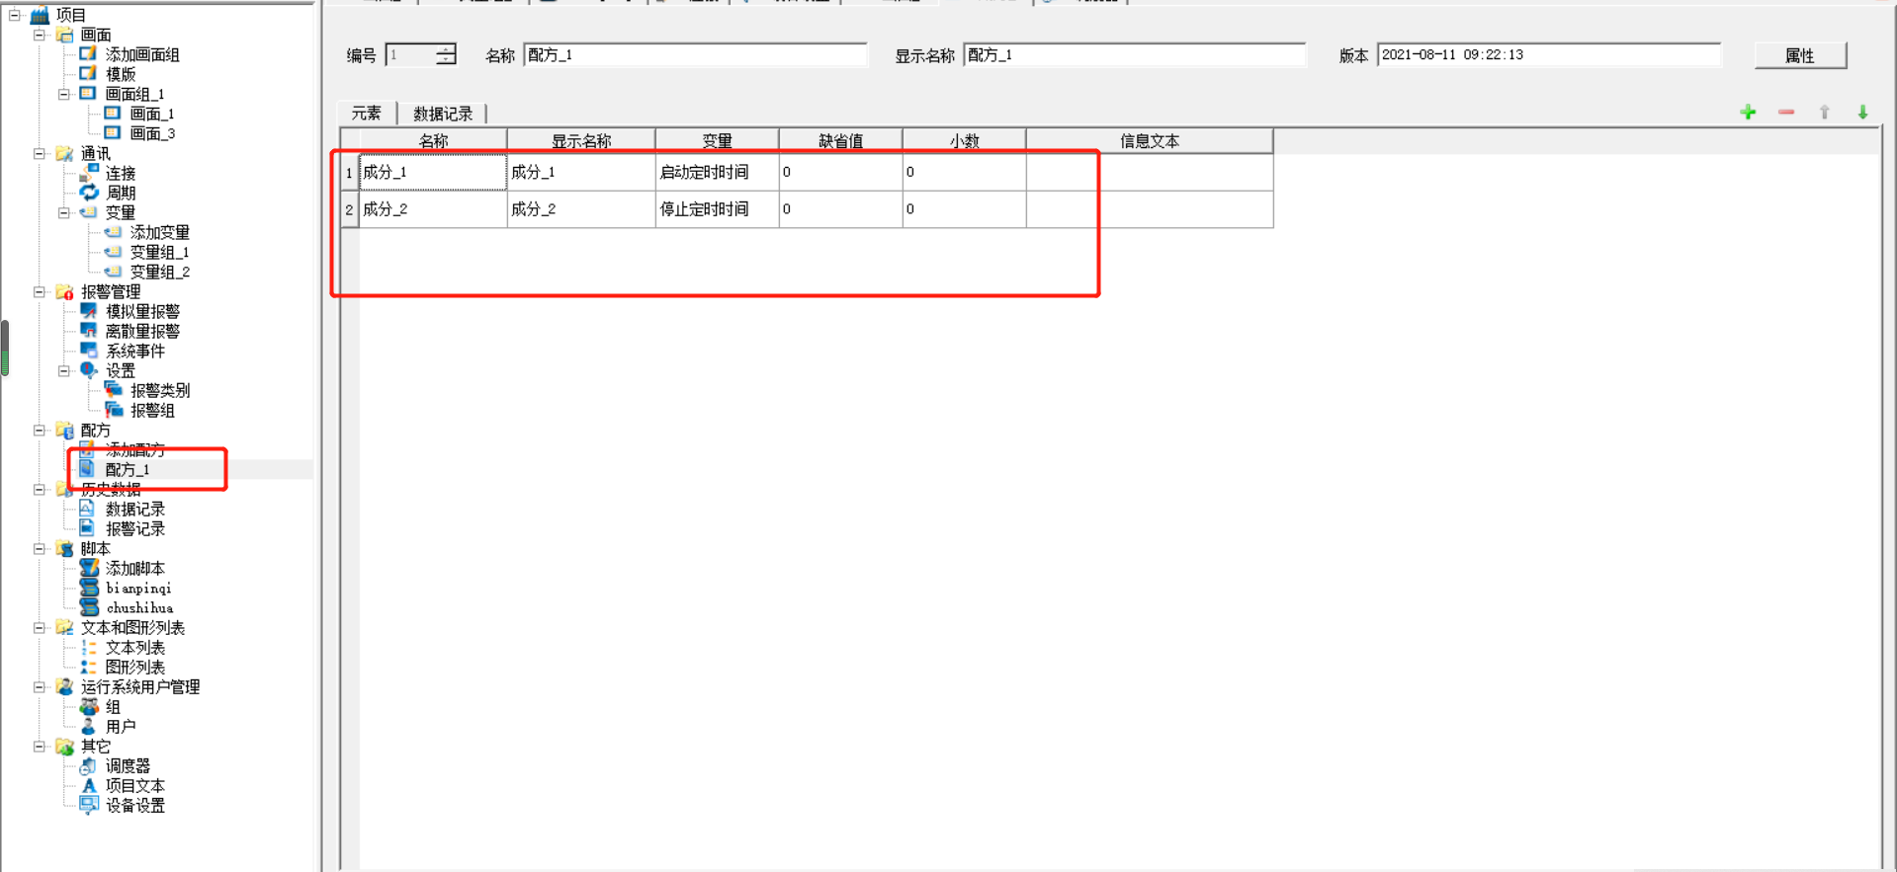Collapse the 配方 tree node

point(40,430)
